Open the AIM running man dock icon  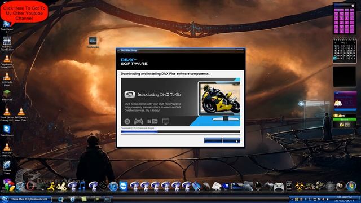51,187
